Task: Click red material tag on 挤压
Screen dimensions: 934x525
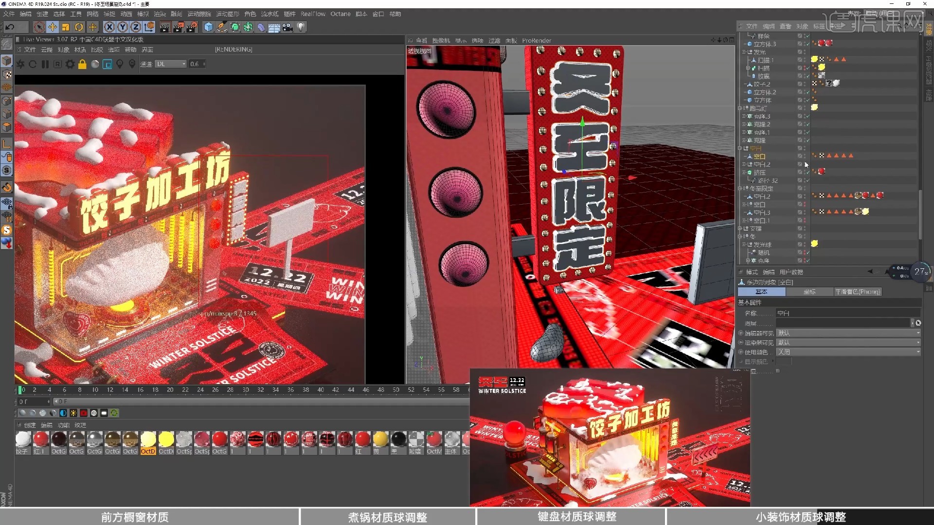Action: tap(822, 172)
